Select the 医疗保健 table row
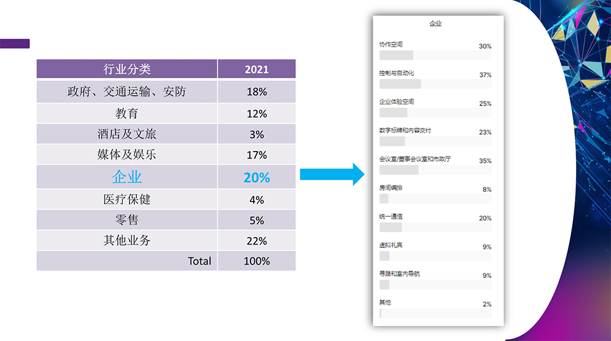Viewport: 611px width, 341px height. point(127,200)
